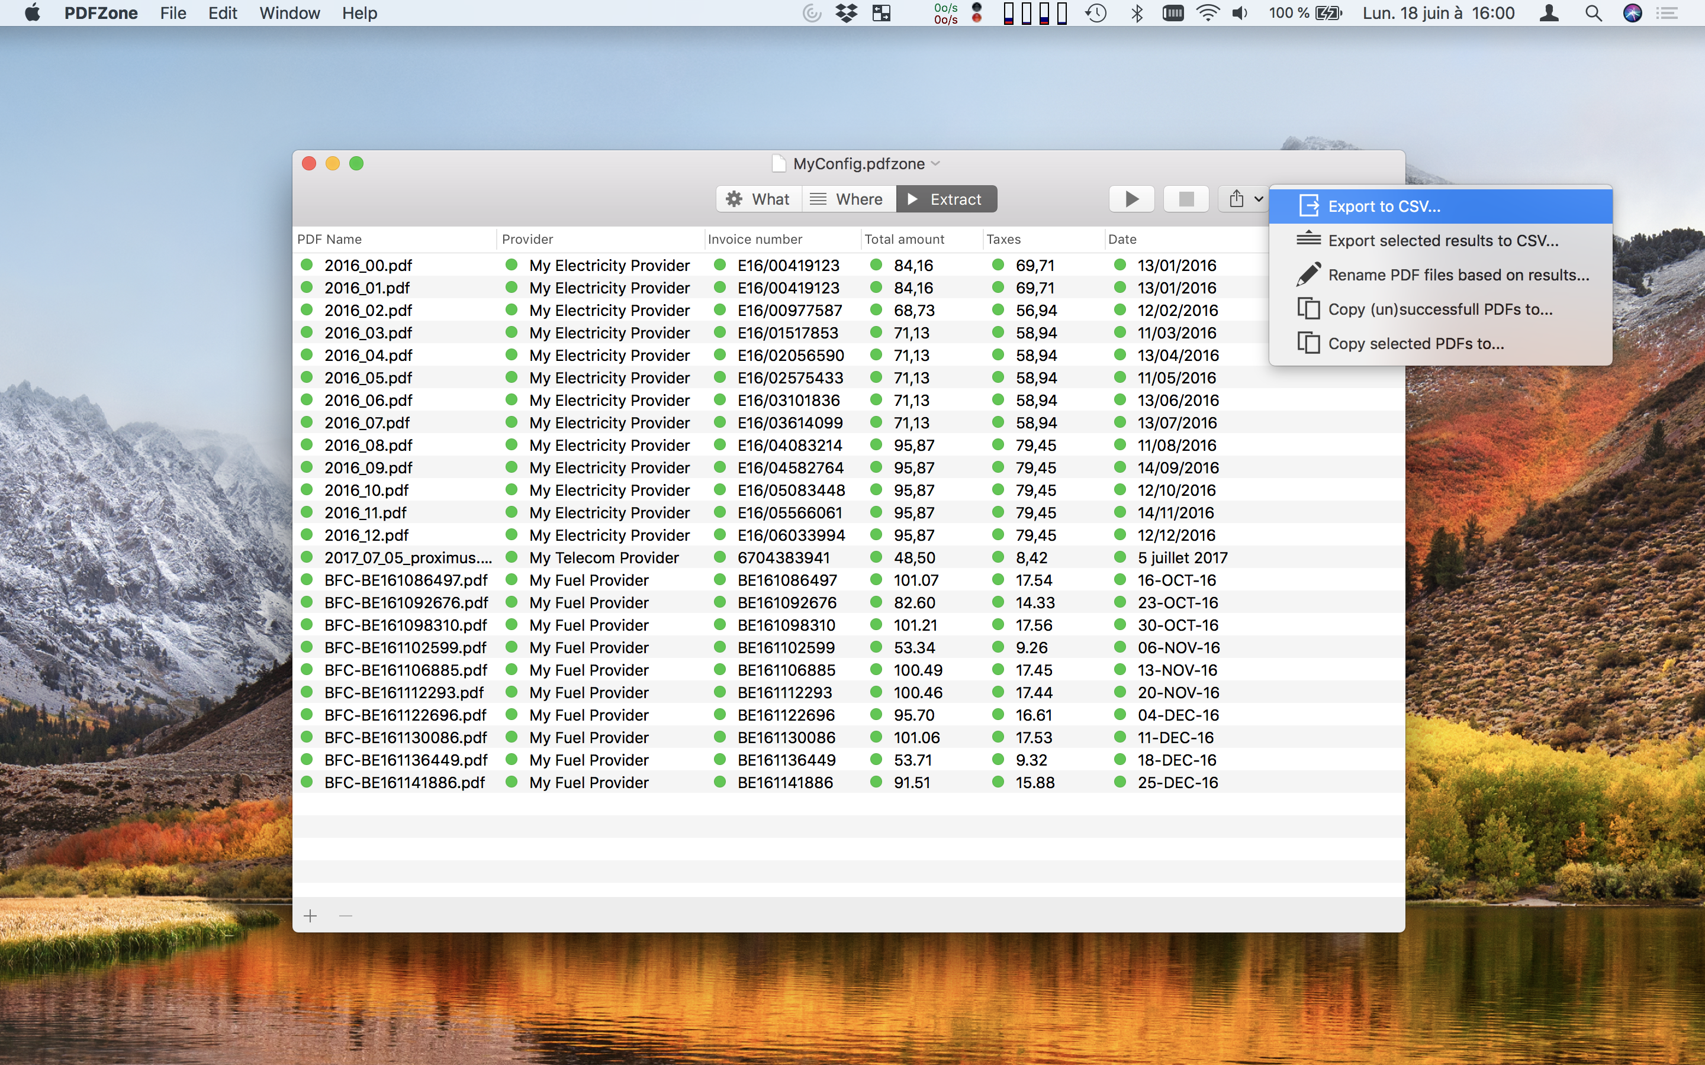Select Export selected results to CSV
1705x1065 pixels.
click(x=1442, y=241)
